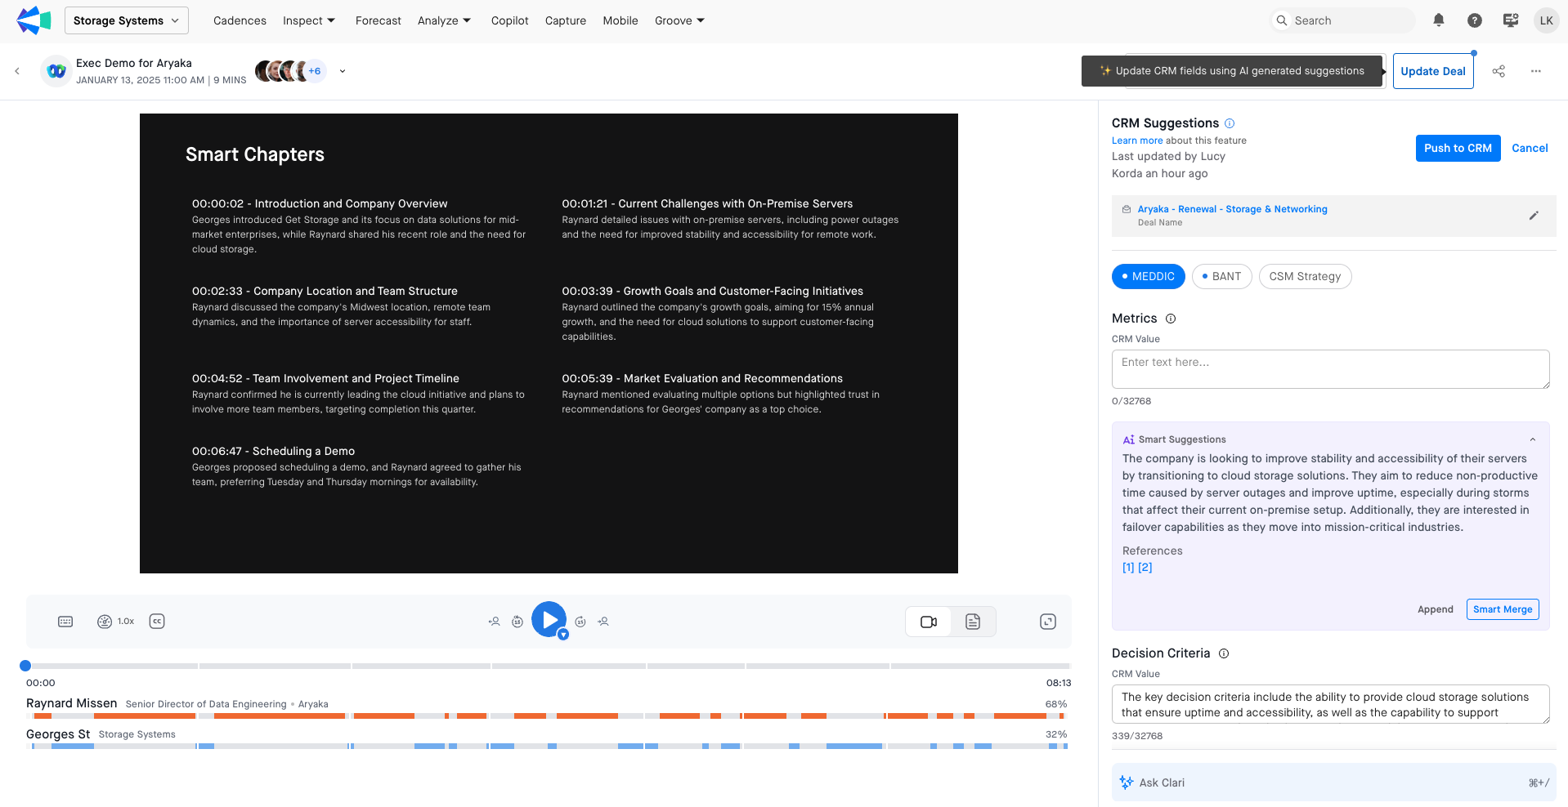Viewport: 1568px width, 807px height.
Task: Skip forward 15 seconds
Action: 580,622
